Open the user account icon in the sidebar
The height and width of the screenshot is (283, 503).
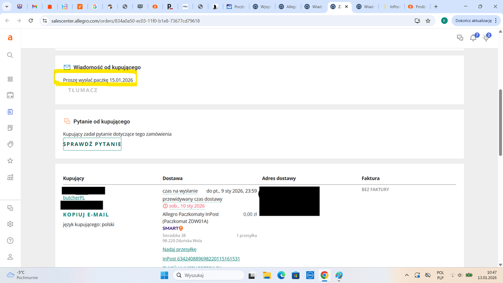click(10, 257)
